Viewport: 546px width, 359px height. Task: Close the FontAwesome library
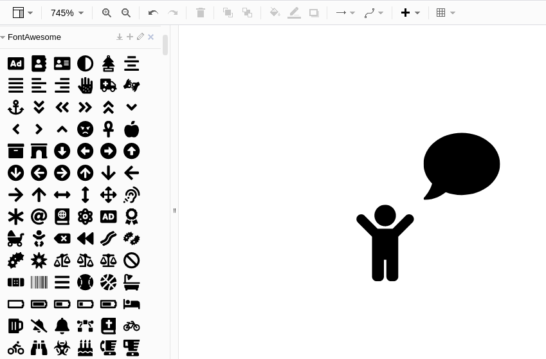(x=150, y=37)
